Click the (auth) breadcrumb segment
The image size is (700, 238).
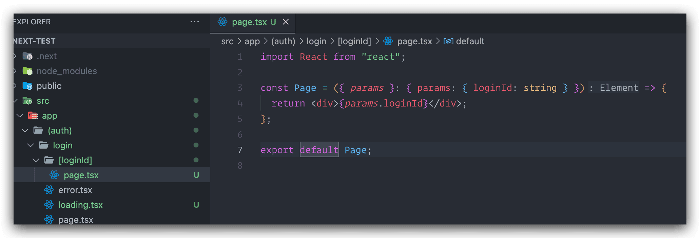point(283,41)
